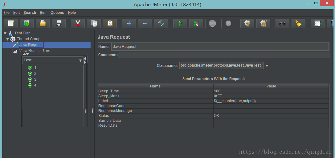Open the Function Helper list icon

click(x=317, y=23)
